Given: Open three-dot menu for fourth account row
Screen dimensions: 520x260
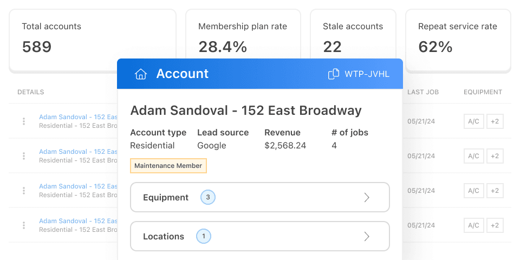Looking at the screenshot, I should (24, 225).
